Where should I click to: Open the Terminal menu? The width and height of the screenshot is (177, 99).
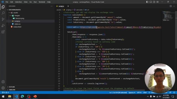[x=42, y=2]
